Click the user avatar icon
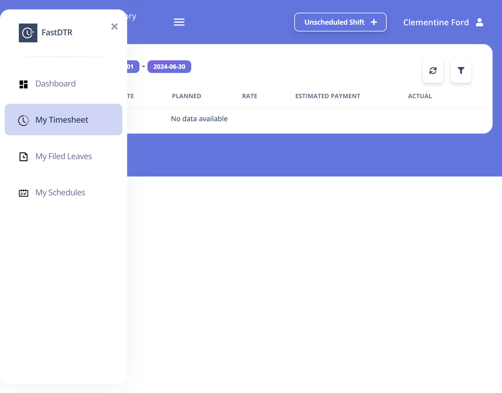Image resolution: width=502 pixels, height=393 pixels. pos(480,22)
